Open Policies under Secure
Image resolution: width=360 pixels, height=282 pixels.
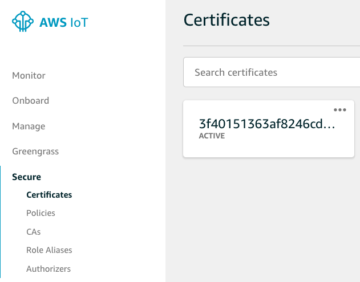pos(41,213)
